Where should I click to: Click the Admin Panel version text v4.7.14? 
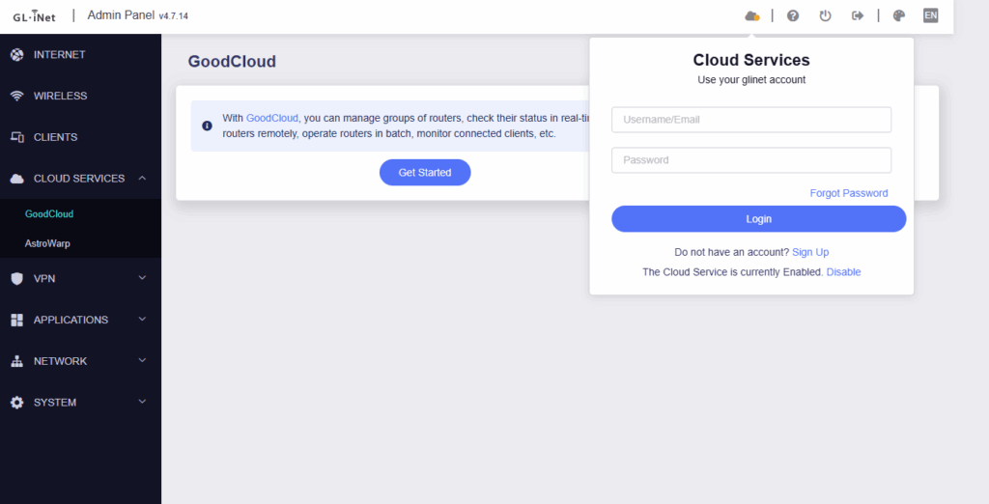click(174, 16)
